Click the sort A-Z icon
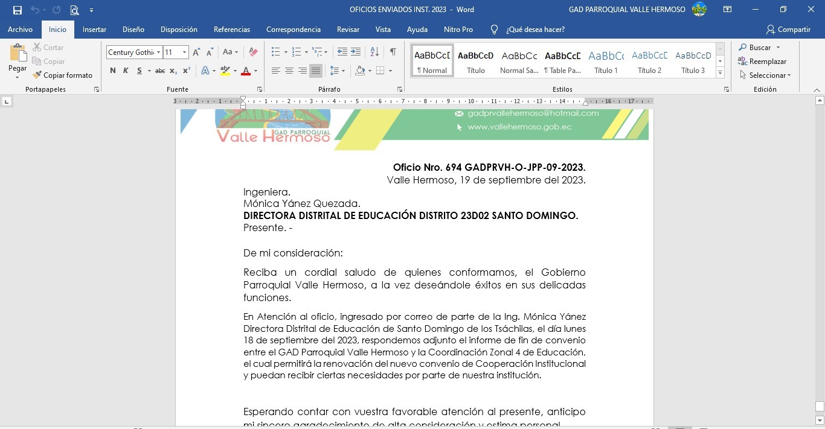The height and width of the screenshot is (429, 825). pos(374,52)
